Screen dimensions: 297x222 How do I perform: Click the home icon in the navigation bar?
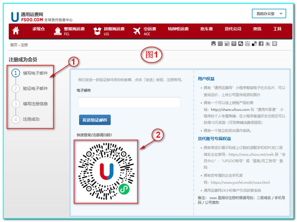(15, 31)
